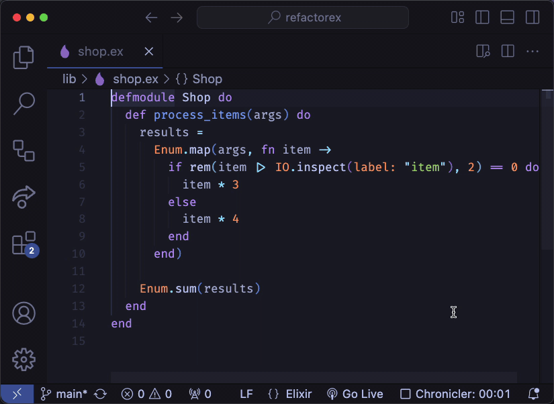Click Go Live in status bar
The height and width of the screenshot is (404, 554).
[x=355, y=394]
